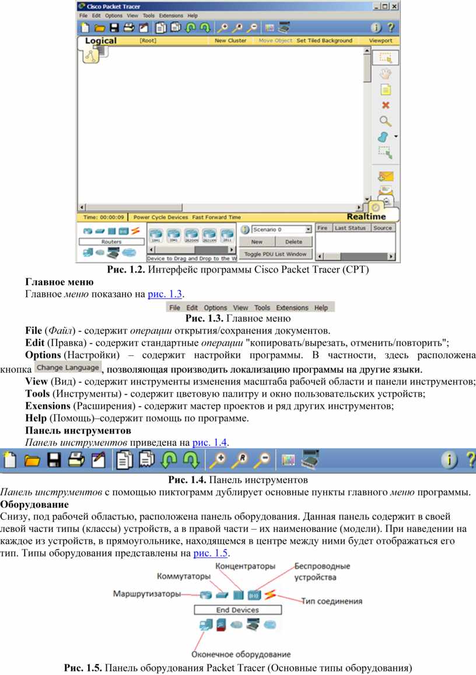Click Open folder icon in Figure 1.2 window toolbar
This screenshot has width=476, height=675.
tap(100, 28)
